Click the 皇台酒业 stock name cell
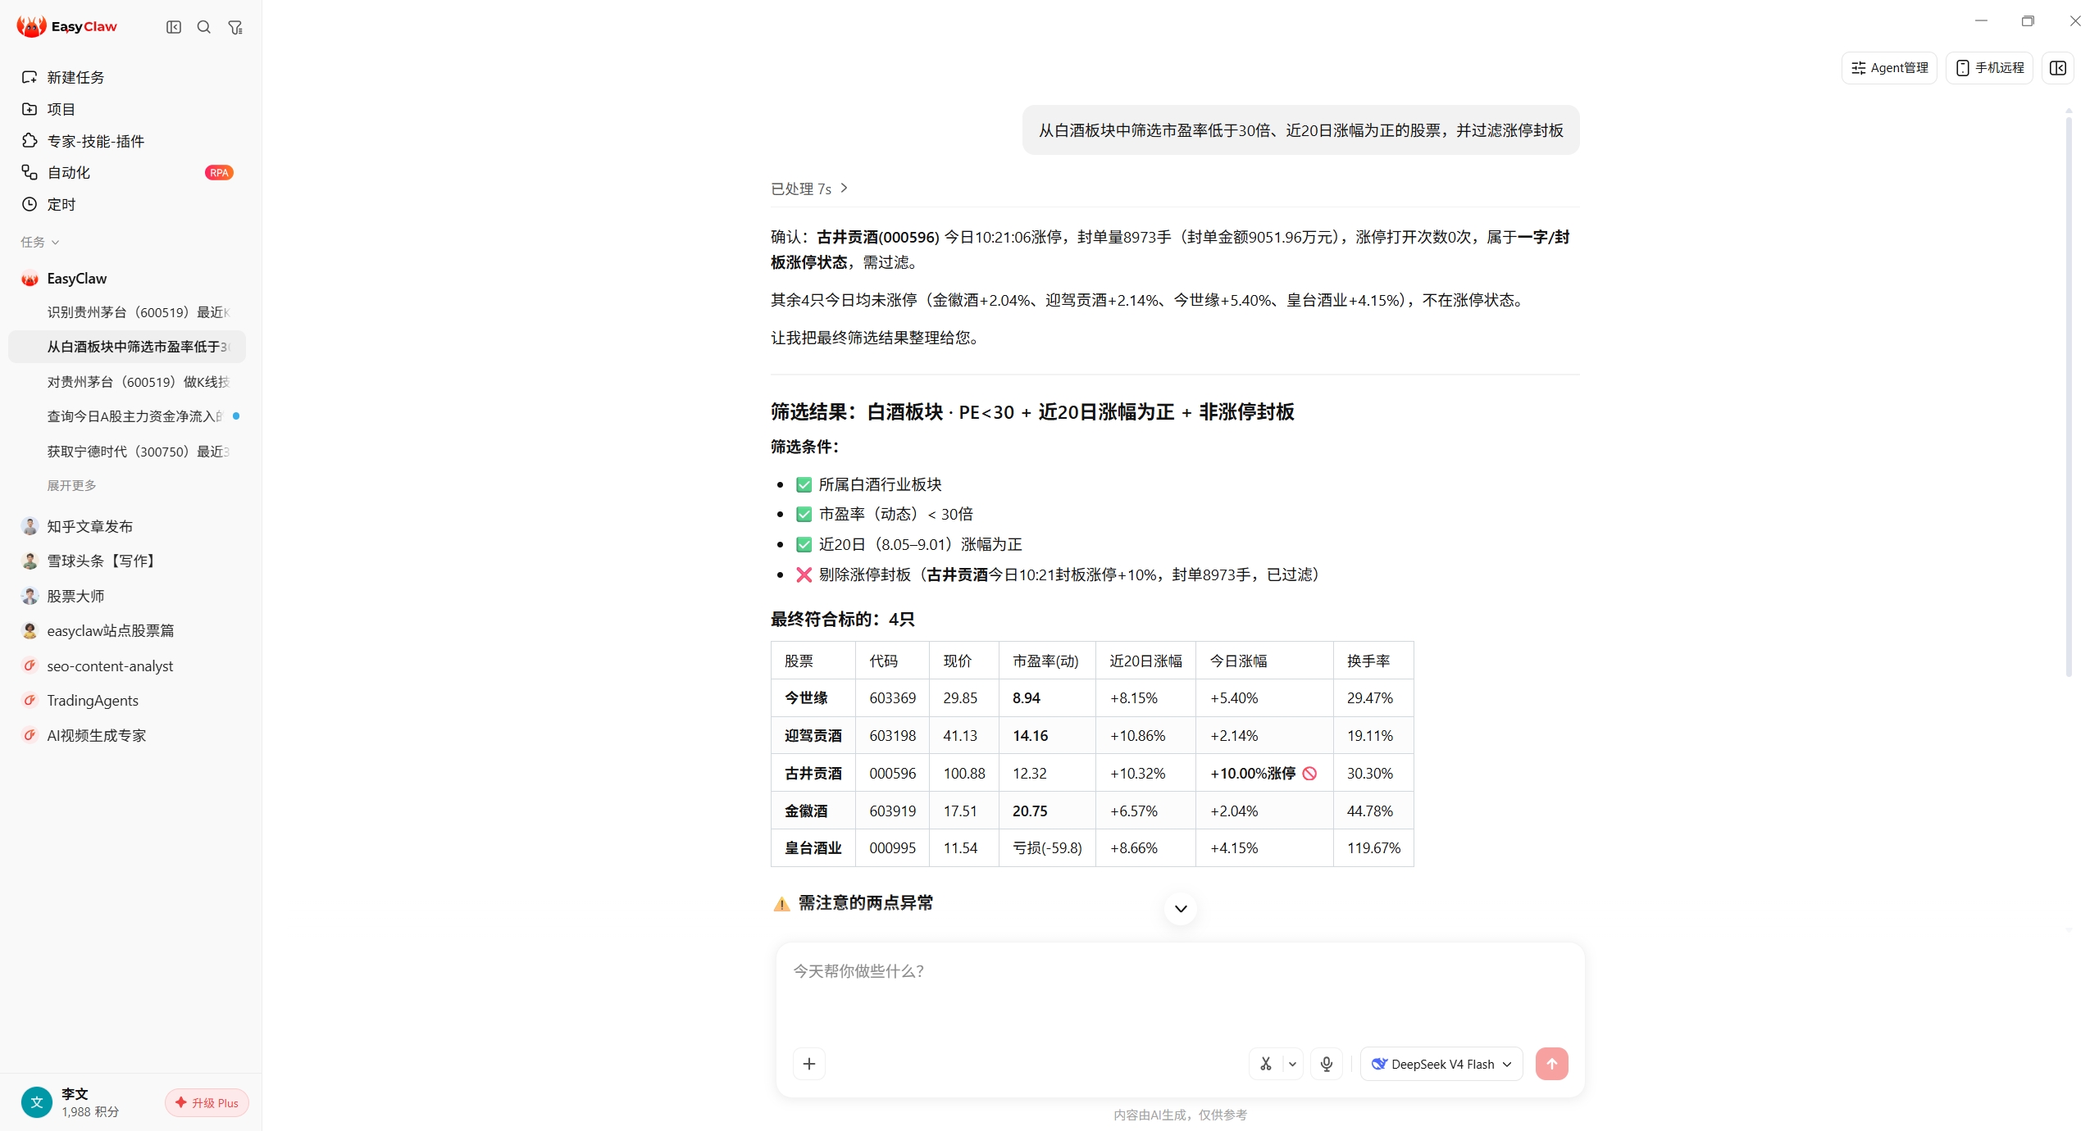Image resolution: width=2099 pixels, height=1131 pixels. (813, 847)
